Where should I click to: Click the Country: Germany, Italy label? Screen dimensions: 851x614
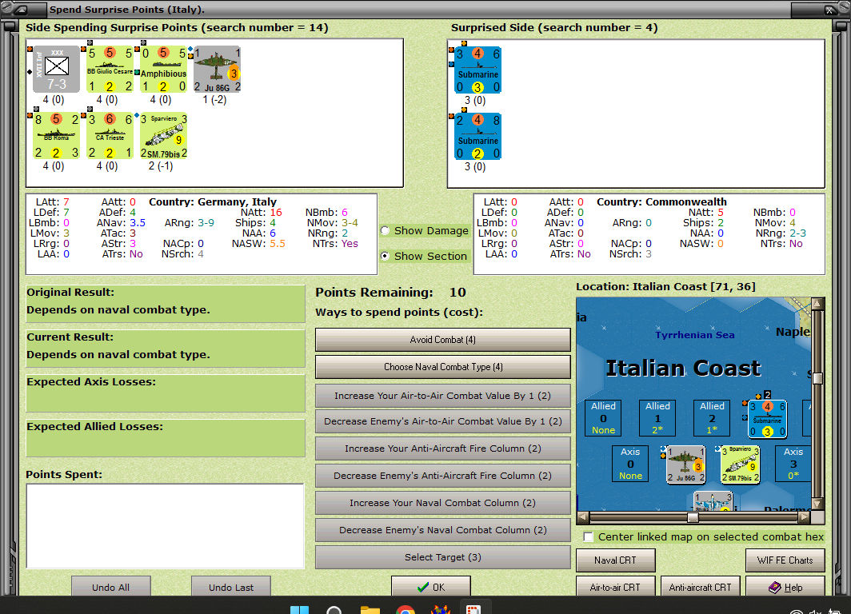tap(213, 201)
